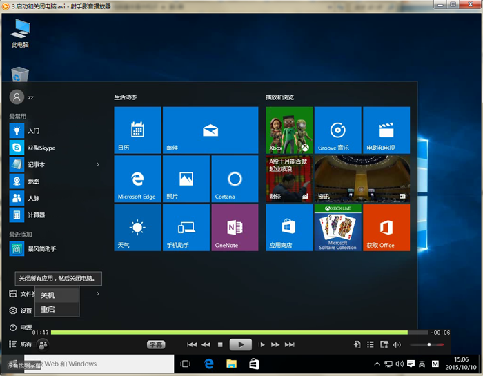
Task: Click the network icon in system tray
Action: [388, 364]
